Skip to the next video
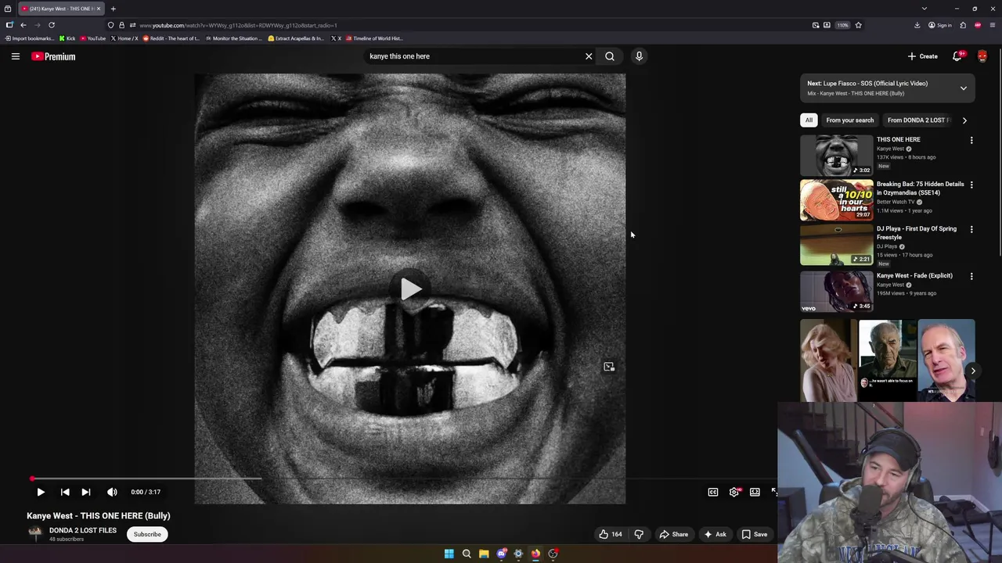1002x563 pixels. 86,492
